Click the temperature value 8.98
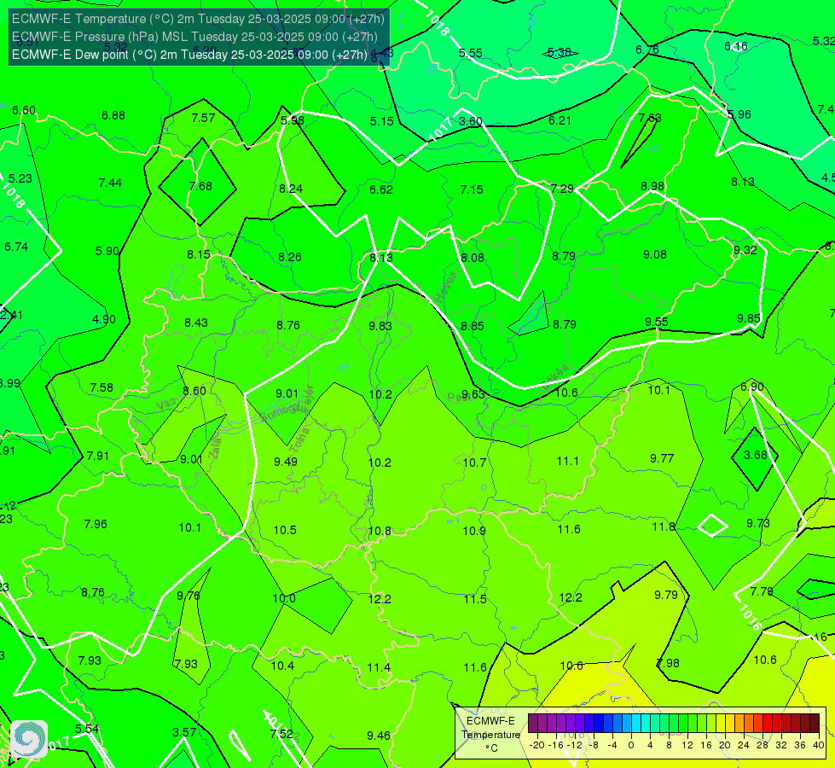 [x=652, y=187]
